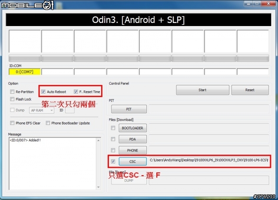This screenshot has width=278, height=200.
Task: Click the DUMP file path field
Action: tap(209, 180)
